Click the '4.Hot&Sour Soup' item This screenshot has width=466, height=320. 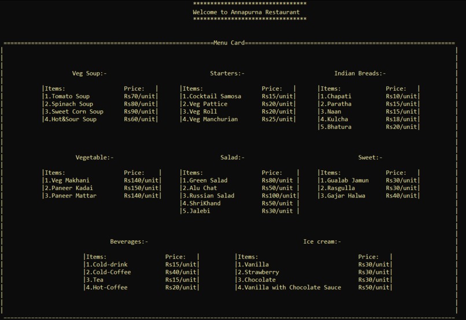click(71, 120)
